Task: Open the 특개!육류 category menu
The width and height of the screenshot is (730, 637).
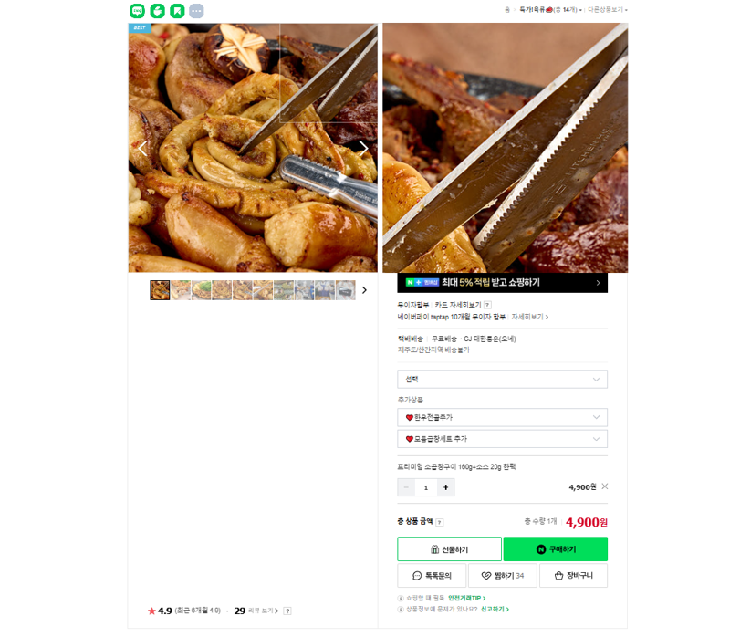Action: click(550, 10)
